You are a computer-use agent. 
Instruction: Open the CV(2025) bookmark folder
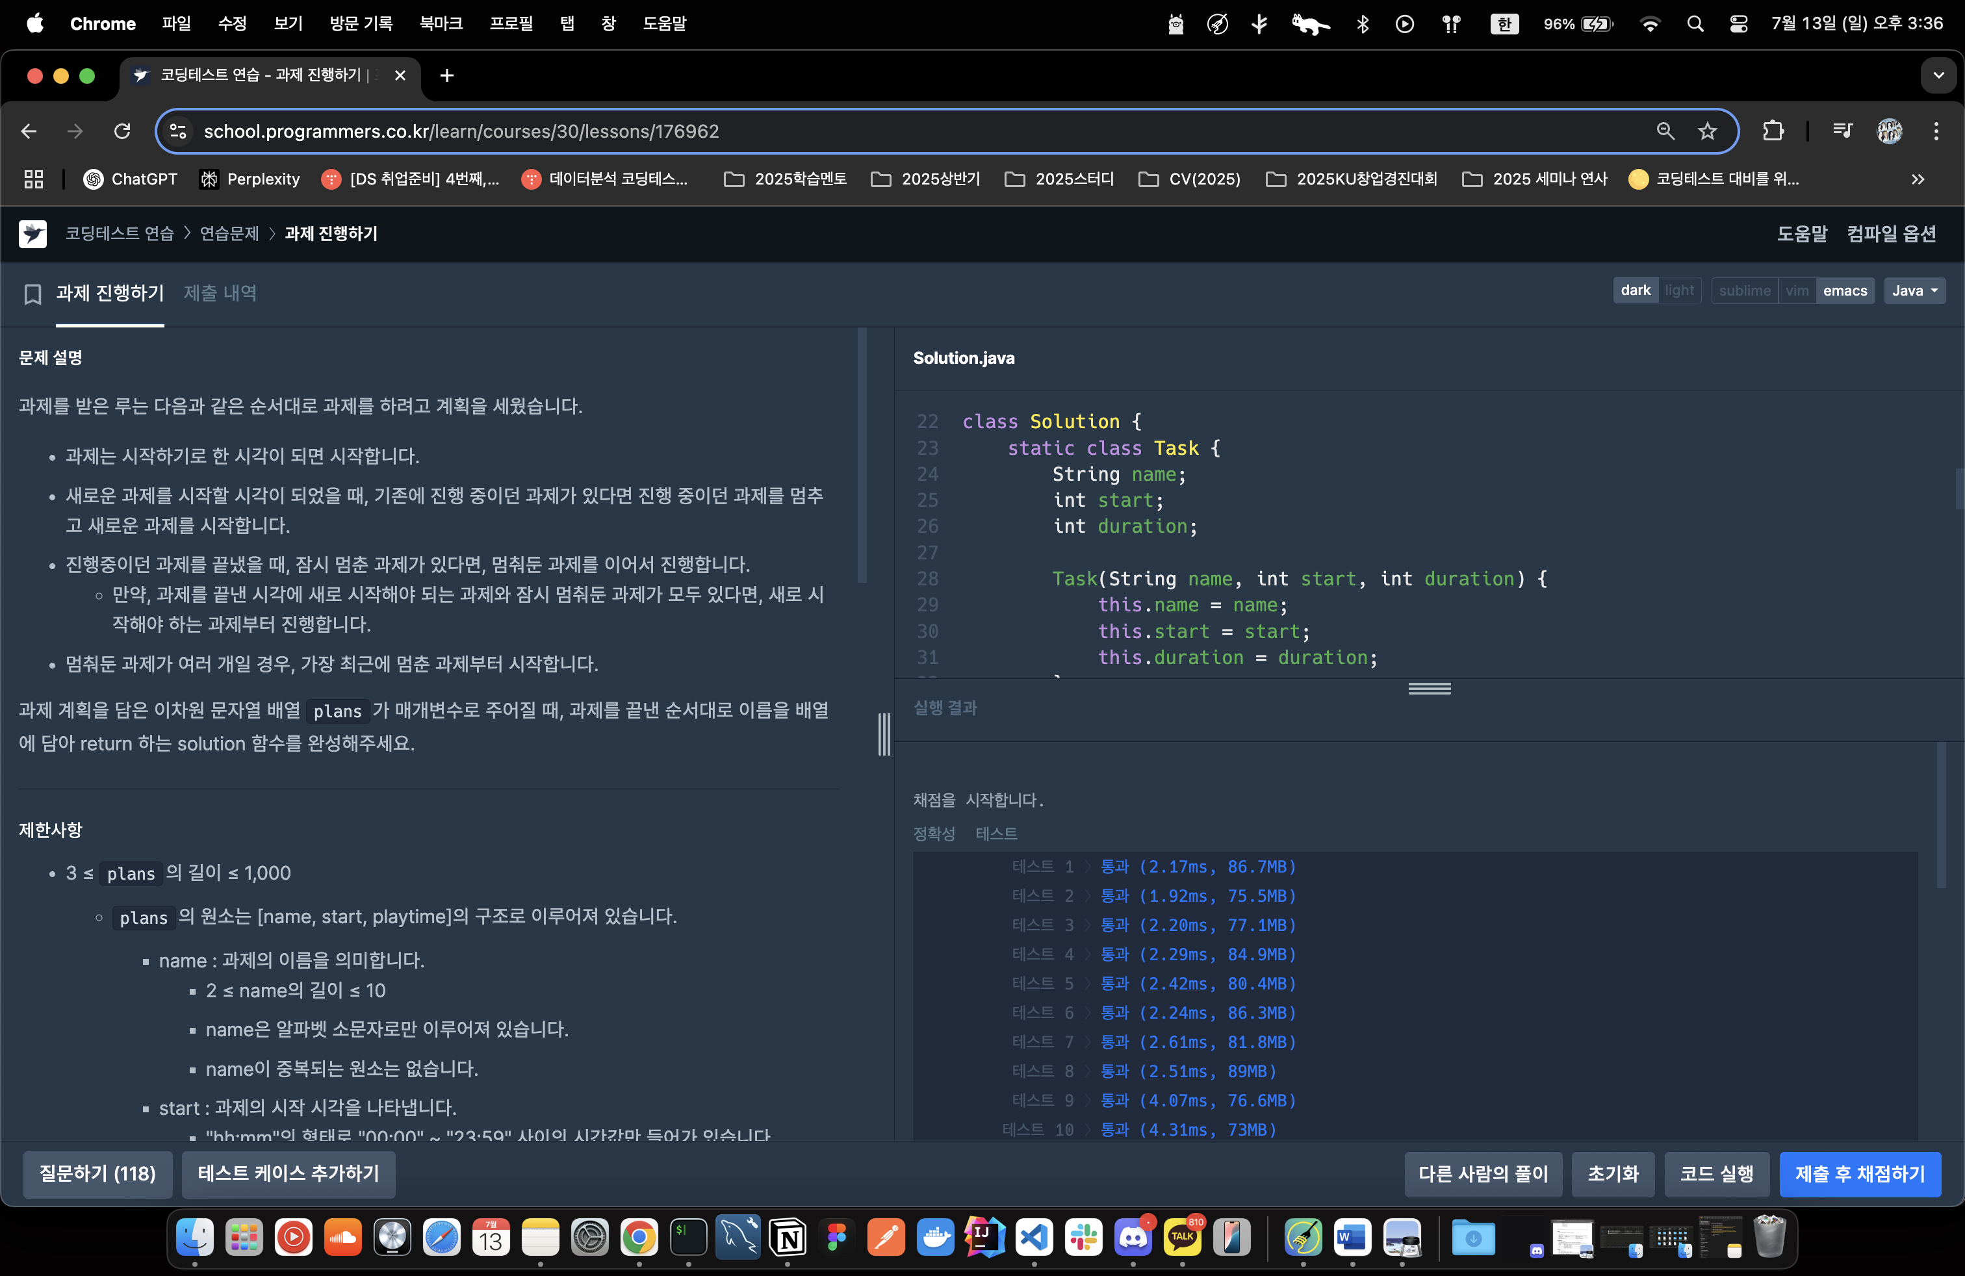[x=1189, y=179]
